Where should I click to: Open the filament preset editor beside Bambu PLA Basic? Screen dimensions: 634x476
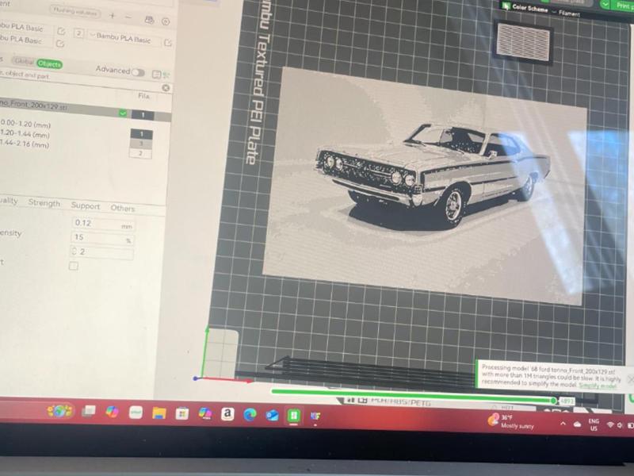point(169,42)
